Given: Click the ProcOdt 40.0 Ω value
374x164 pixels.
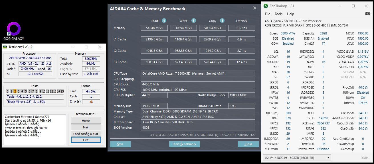Looking at the screenshot, I should tap(363, 87).
